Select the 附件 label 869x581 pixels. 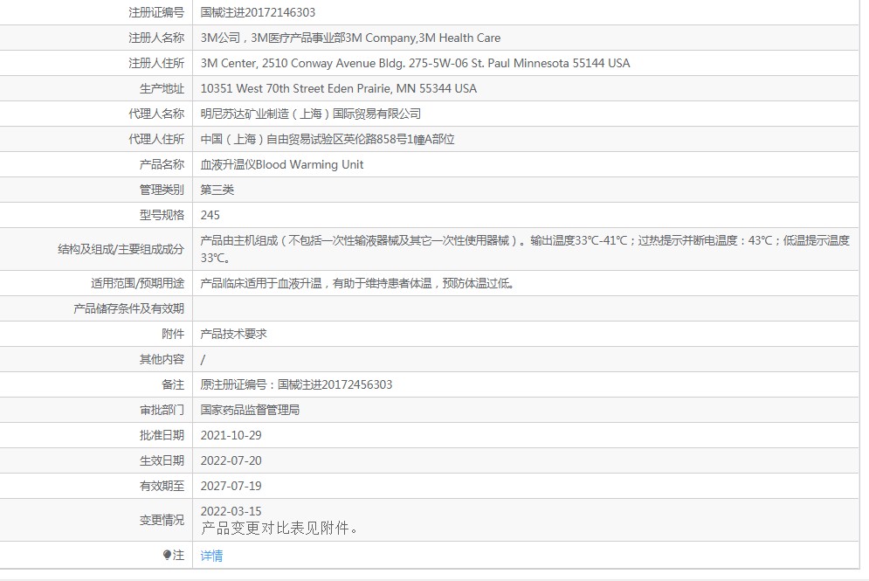pyautogui.click(x=173, y=334)
